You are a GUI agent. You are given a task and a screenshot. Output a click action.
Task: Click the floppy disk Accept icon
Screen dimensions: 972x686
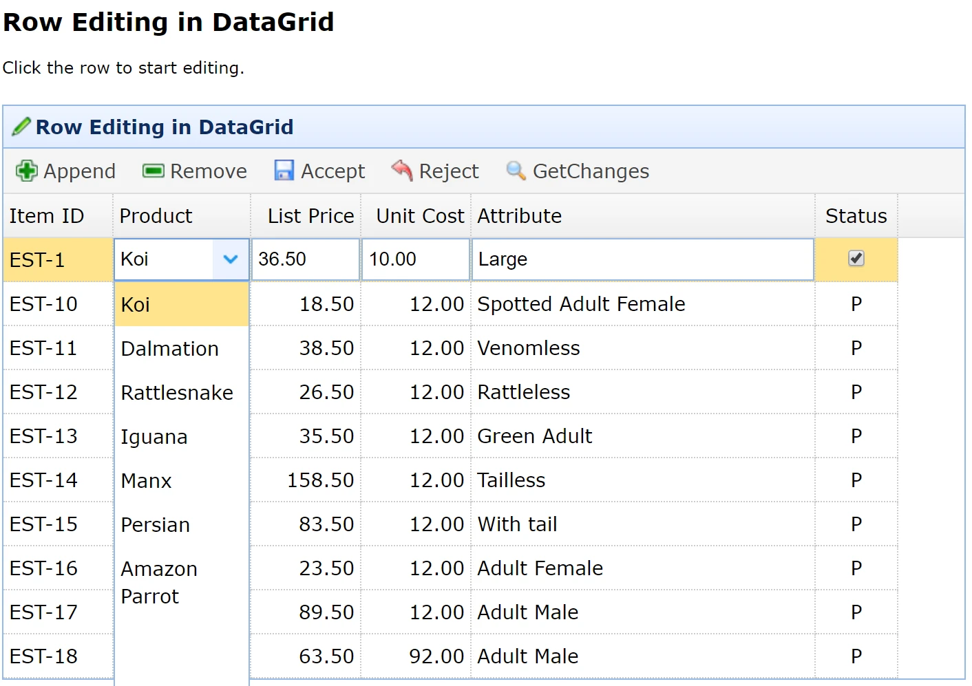click(284, 171)
